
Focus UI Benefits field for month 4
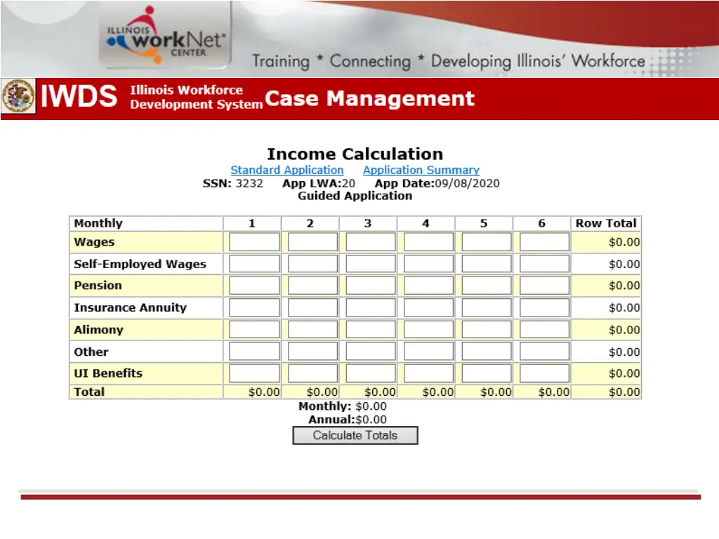coord(428,373)
